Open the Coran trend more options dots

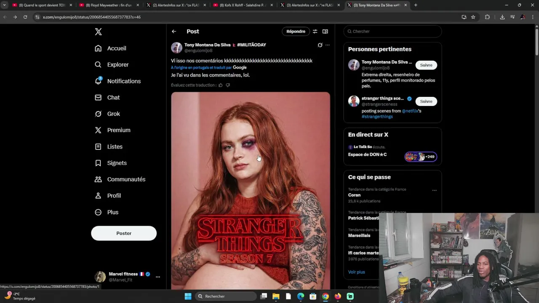pyautogui.click(x=434, y=190)
